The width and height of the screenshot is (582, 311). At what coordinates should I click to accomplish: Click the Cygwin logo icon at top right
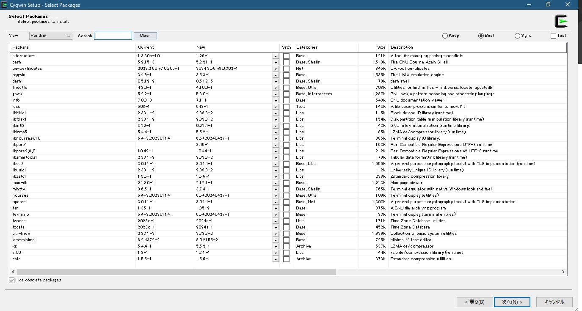click(x=561, y=21)
